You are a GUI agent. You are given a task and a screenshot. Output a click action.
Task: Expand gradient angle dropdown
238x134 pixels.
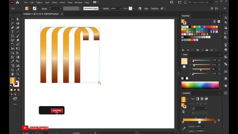[x=206, y=108]
